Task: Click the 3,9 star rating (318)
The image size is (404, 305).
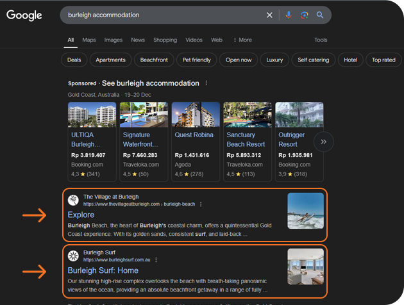Action: click(x=292, y=174)
